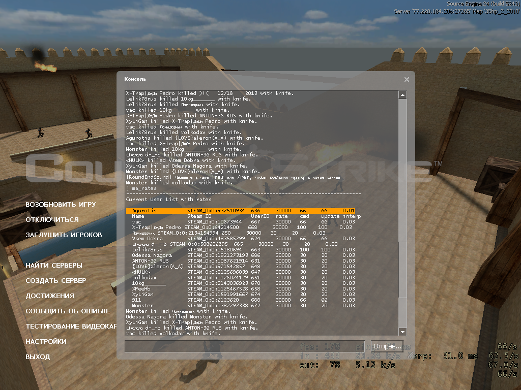Click Steam ID STEAM_0:0:1087621914 in rates list
The width and height of the screenshot is (521, 390).
click(x=218, y=261)
